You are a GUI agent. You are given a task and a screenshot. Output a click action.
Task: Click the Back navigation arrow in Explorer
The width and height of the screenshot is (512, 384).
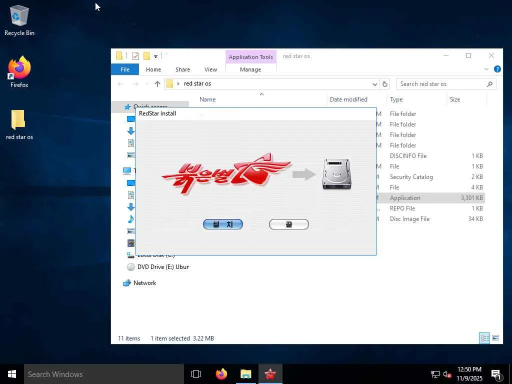tap(121, 84)
